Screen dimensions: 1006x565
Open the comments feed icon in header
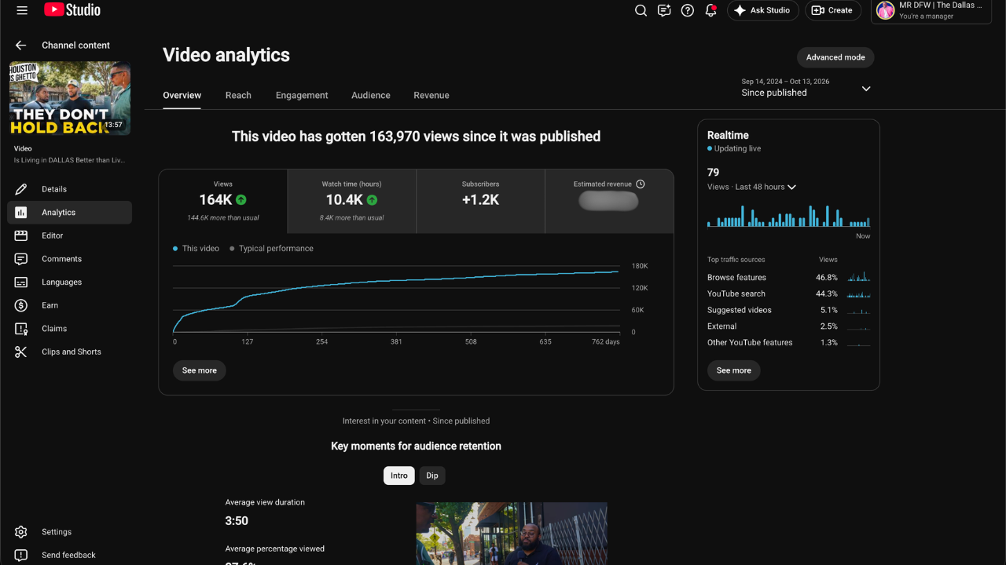tap(664, 10)
